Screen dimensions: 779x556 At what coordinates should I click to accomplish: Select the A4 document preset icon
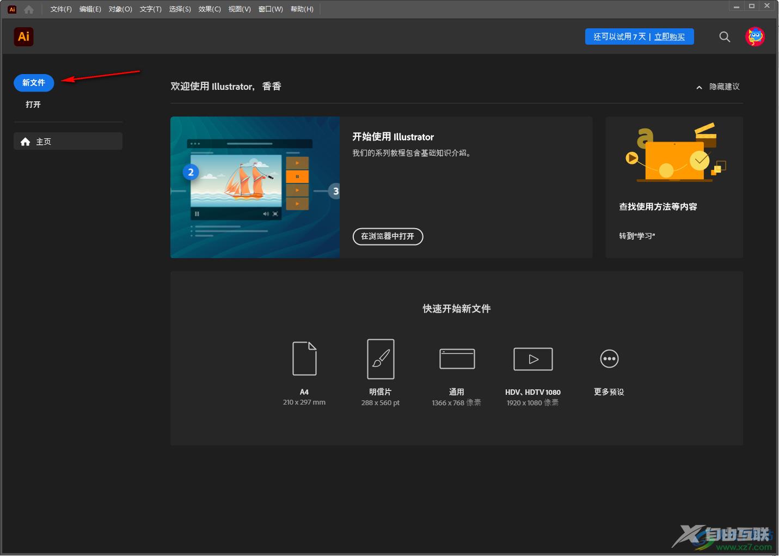[x=304, y=358]
